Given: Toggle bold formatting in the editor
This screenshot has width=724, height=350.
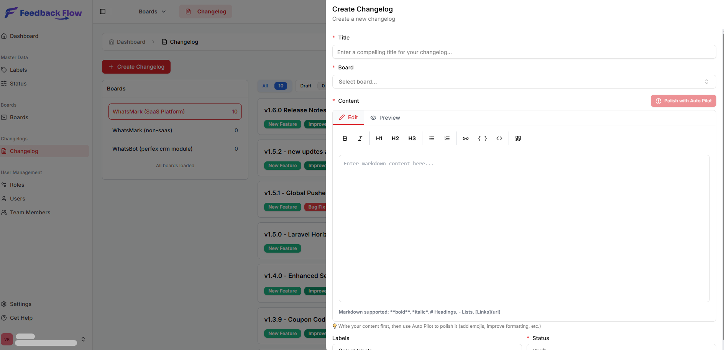Looking at the screenshot, I should tap(345, 138).
